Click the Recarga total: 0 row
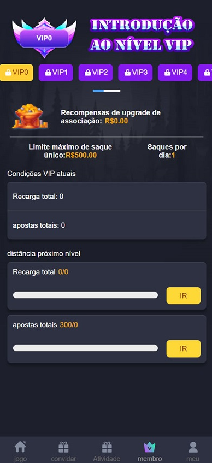The width and height of the screenshot is (212, 463). 107,197
